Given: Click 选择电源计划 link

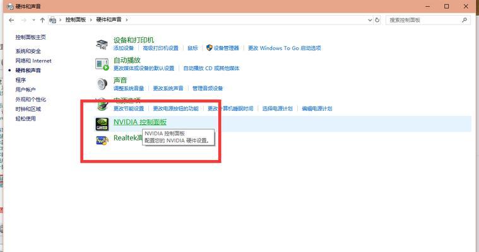Looking at the screenshot, I should point(278,108).
